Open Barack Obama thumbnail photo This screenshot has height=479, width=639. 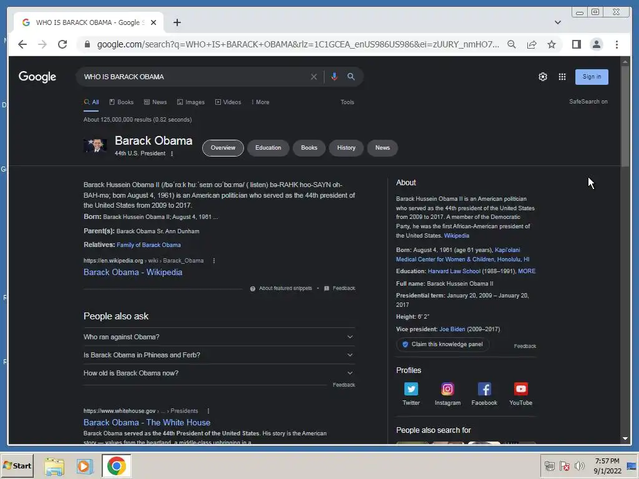click(95, 145)
